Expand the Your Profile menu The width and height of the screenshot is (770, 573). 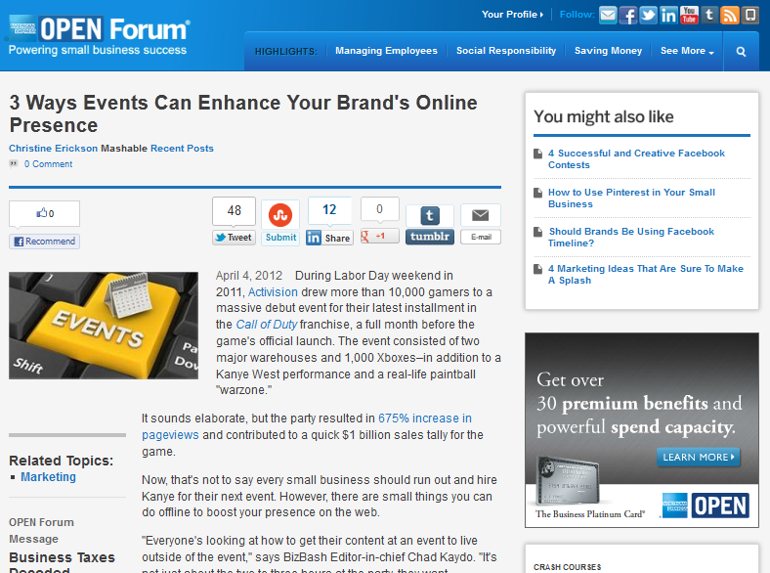512,15
